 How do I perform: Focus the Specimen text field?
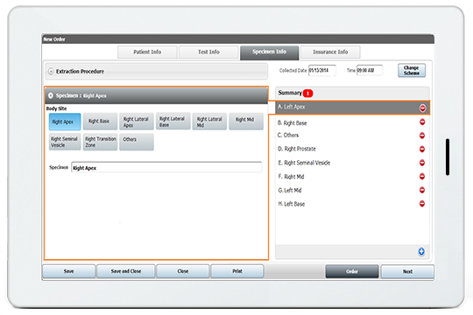click(x=166, y=167)
